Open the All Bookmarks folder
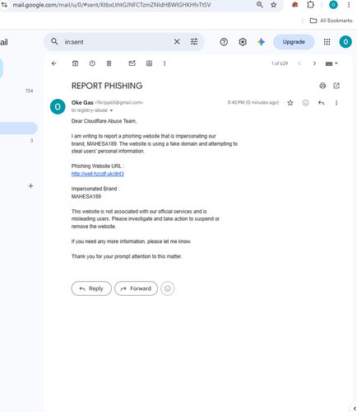Viewport: 357px width, 412px height. 331,21
